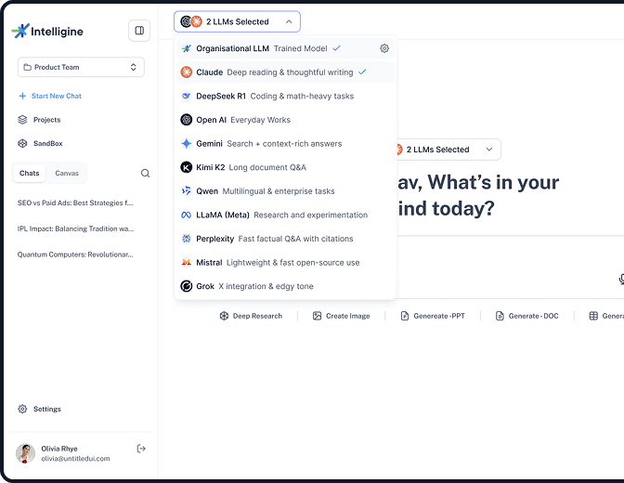
Task: Open settings gear for Organisational LLM
Action: click(x=384, y=48)
